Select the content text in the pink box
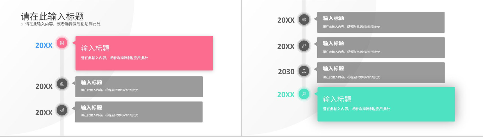The width and height of the screenshot is (483, 137). pyautogui.click(x=115, y=58)
